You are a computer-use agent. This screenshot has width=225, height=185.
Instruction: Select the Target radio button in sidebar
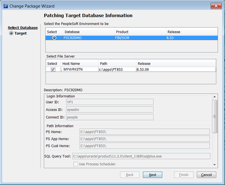11,33
